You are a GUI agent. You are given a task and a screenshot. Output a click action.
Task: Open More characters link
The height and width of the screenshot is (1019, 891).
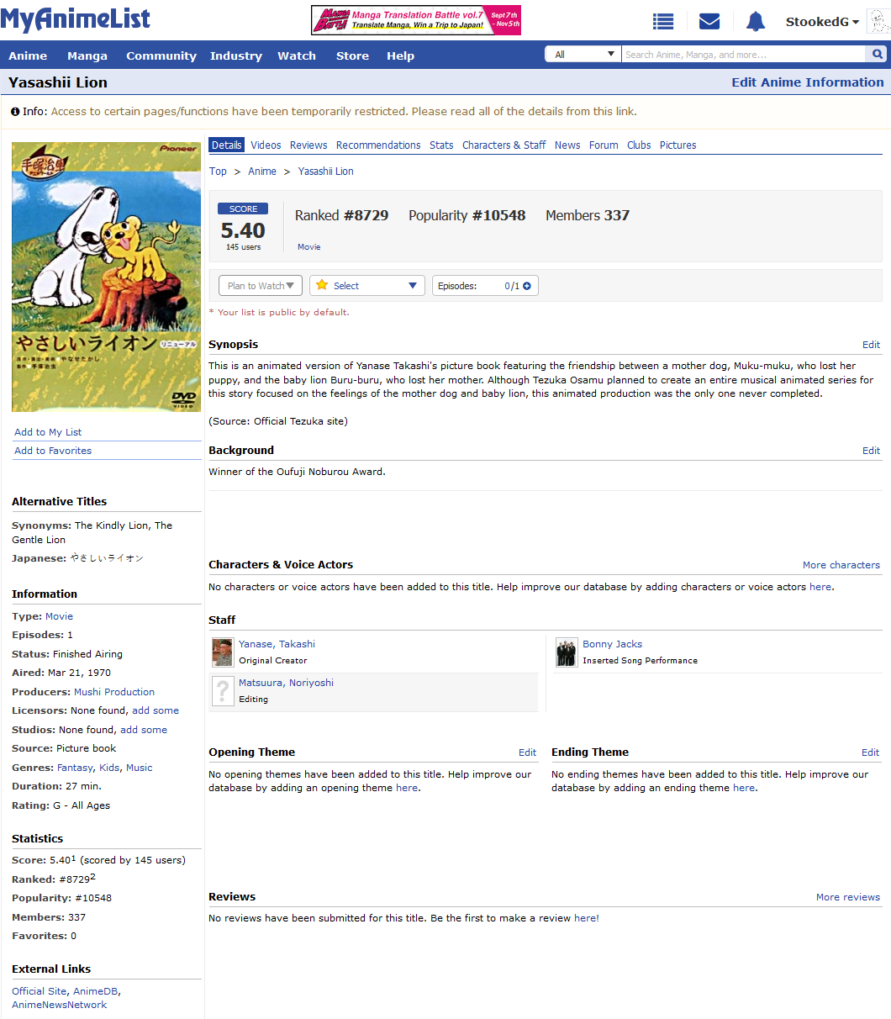coord(841,565)
